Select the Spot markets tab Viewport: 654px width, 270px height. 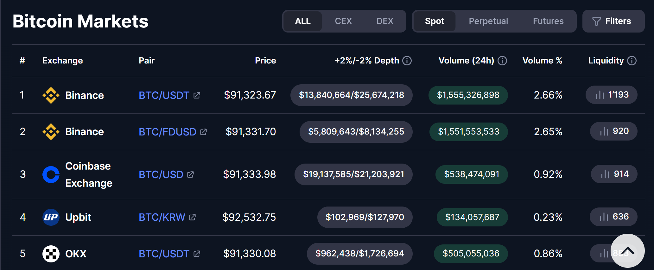435,21
